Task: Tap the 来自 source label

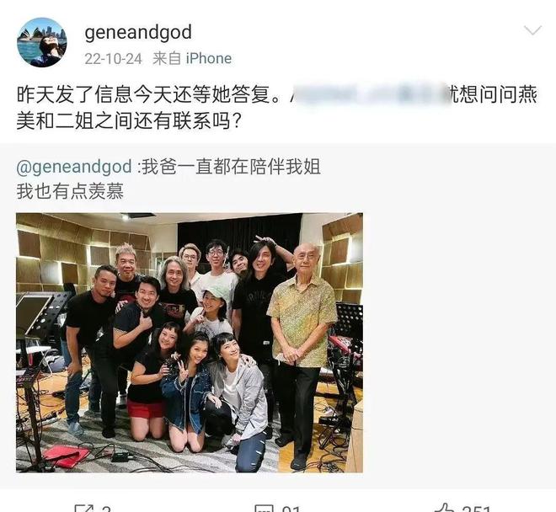Action: click(167, 58)
